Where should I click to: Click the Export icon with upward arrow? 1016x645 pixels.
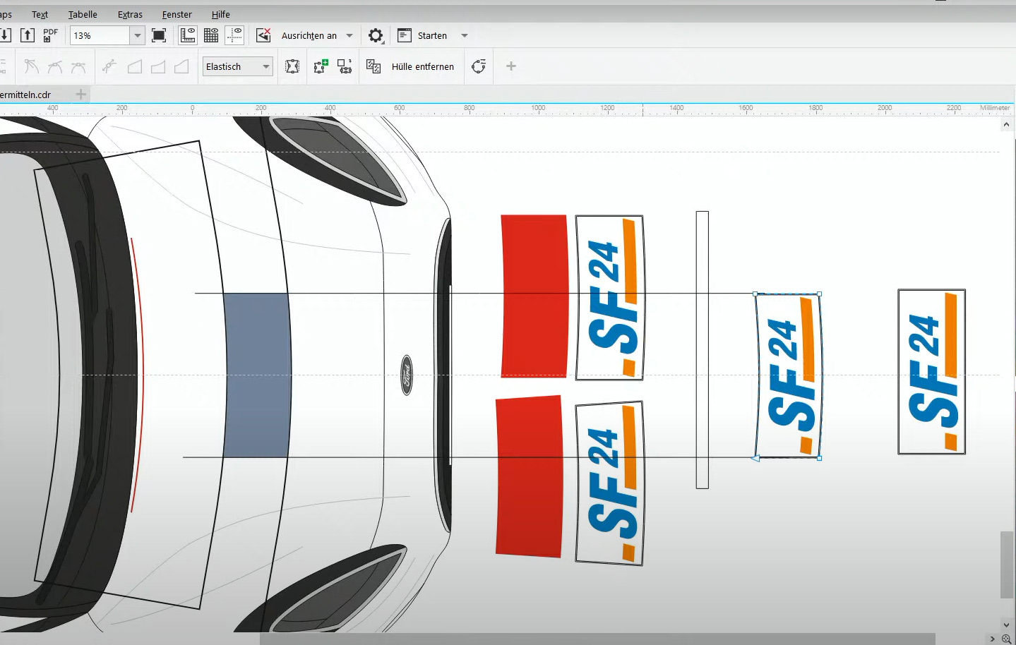point(28,35)
